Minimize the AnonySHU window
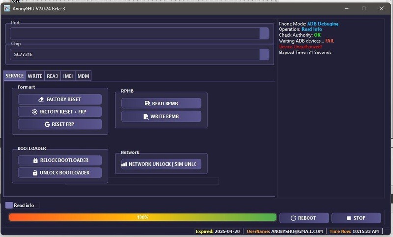This screenshot has width=393, height=237. 347,8
